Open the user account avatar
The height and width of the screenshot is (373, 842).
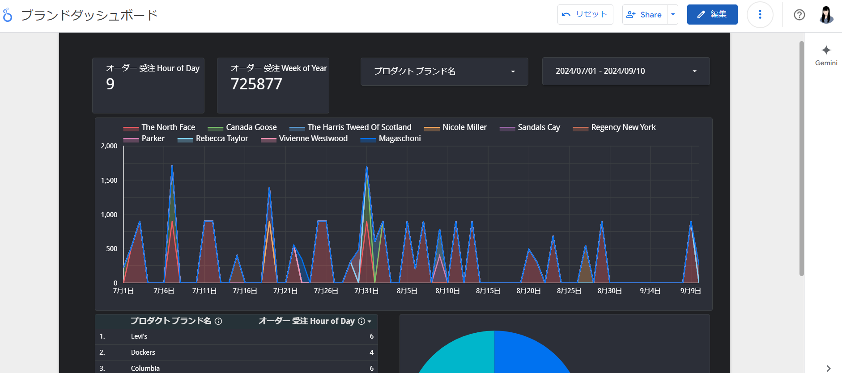826,15
